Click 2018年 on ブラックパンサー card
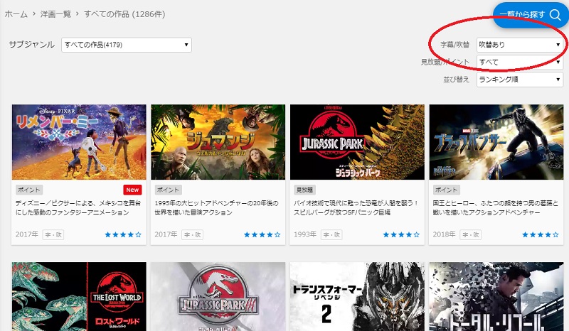 pyautogui.click(x=444, y=234)
